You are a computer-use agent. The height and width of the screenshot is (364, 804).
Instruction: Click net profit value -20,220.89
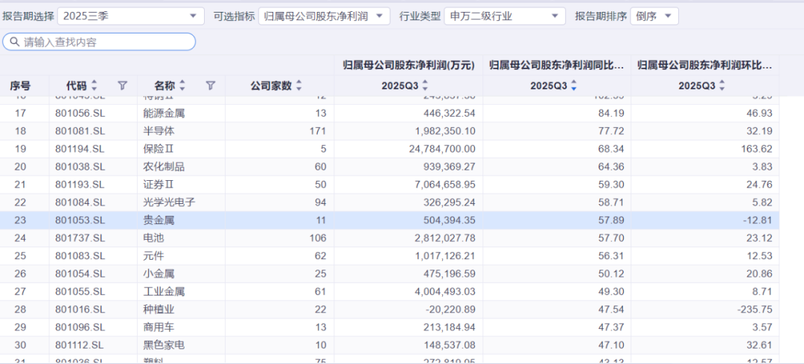pos(450,310)
